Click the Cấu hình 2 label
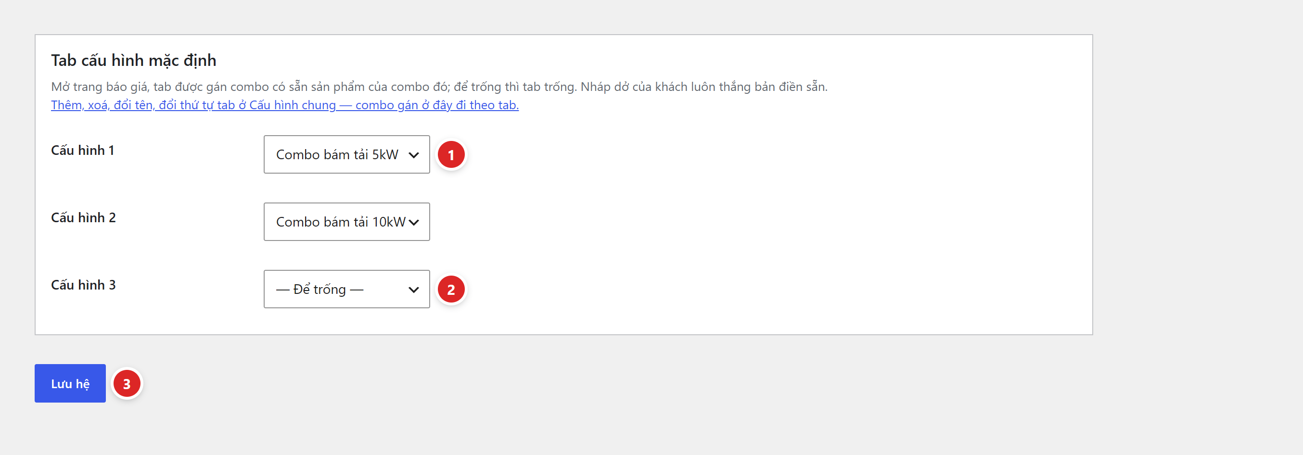 [83, 217]
